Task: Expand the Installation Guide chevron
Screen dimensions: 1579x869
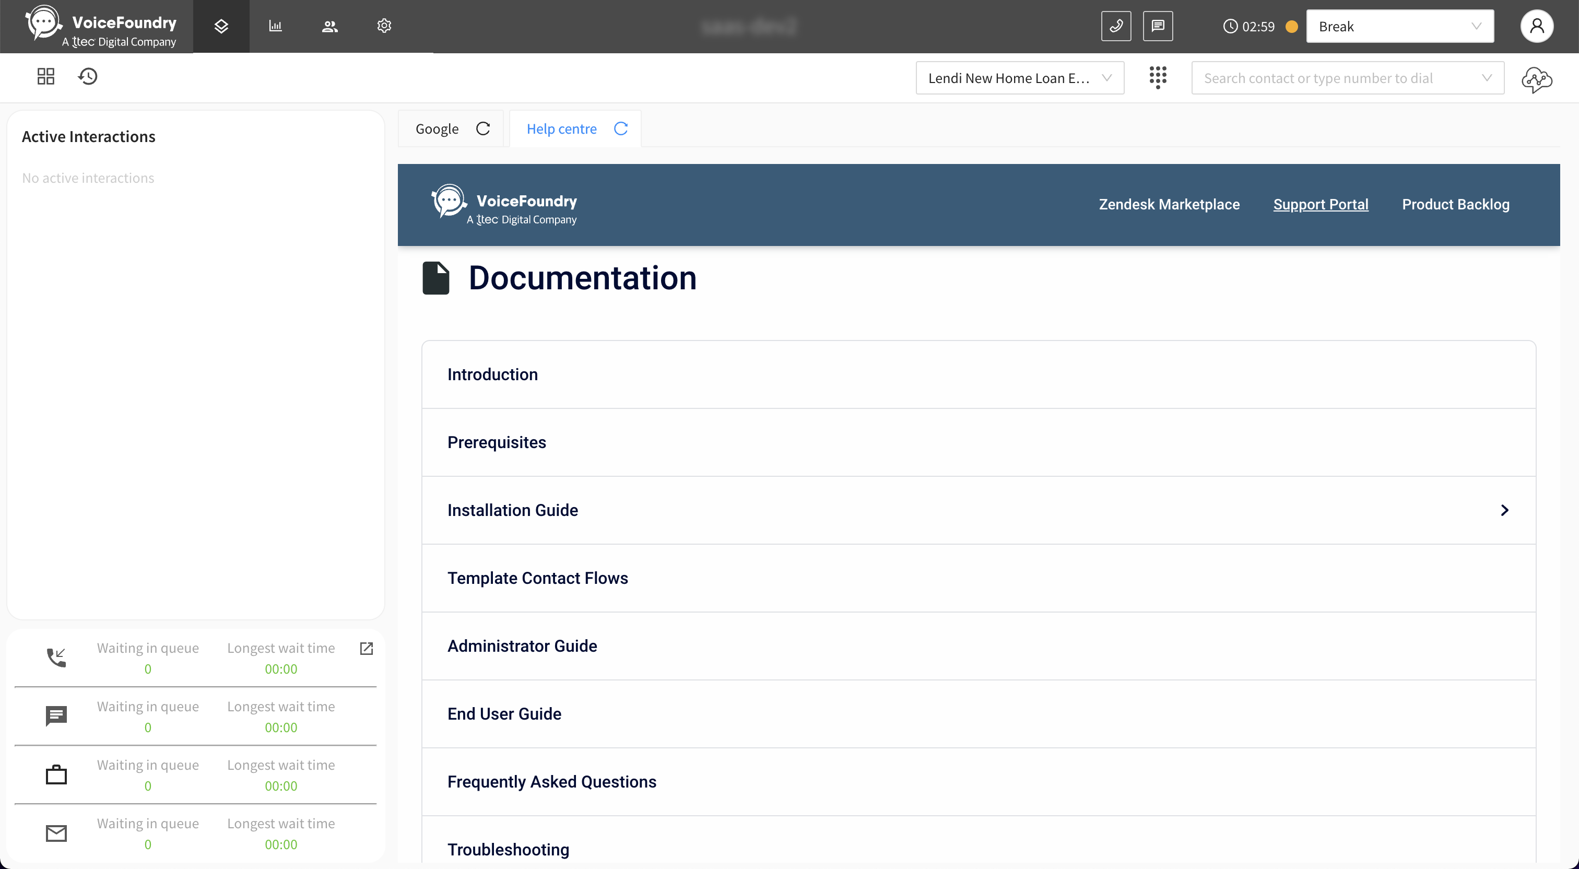Action: click(1505, 510)
